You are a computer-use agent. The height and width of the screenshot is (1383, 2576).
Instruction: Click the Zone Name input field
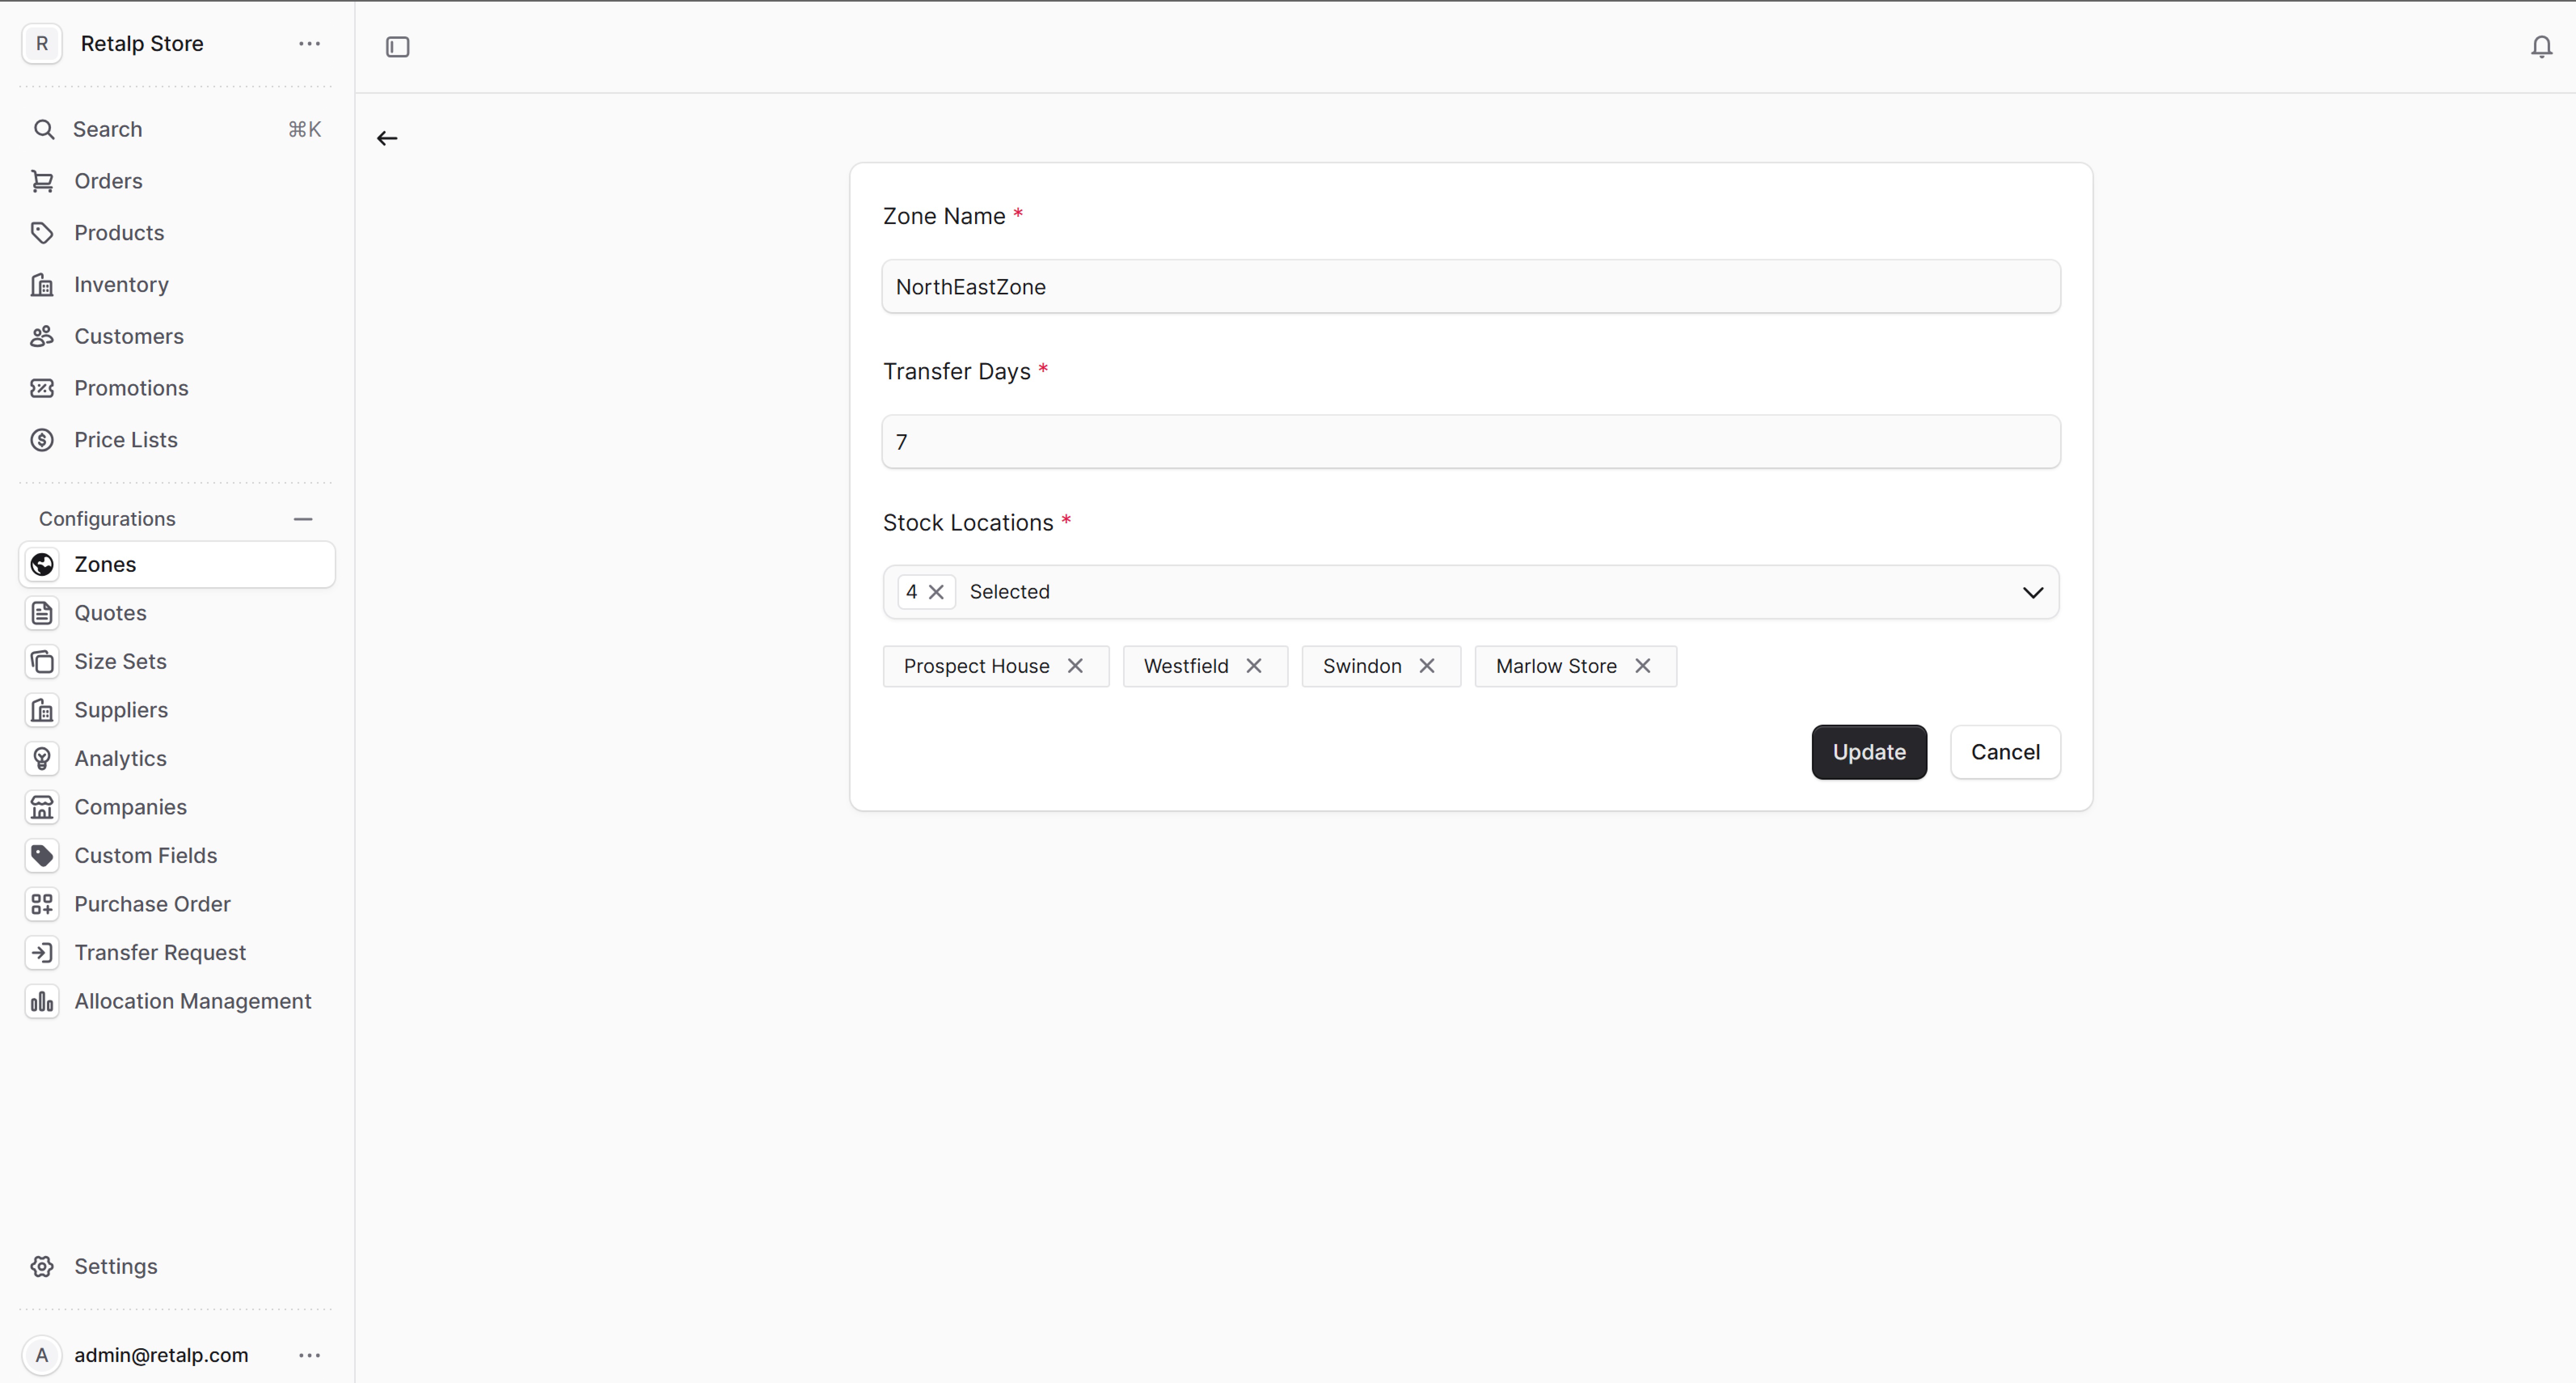point(1471,287)
